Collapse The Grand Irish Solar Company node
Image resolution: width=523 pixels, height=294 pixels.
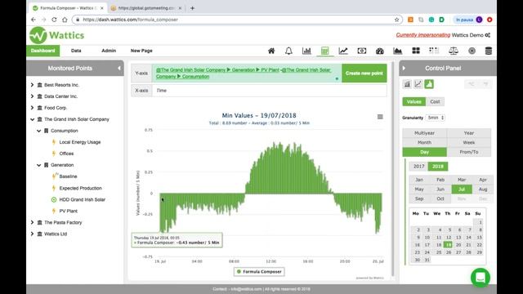click(33, 119)
